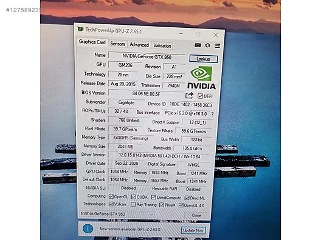Click the Name field NVIDIA GeForce GTX 950
The height and width of the screenshot is (240, 321).
[147, 56]
